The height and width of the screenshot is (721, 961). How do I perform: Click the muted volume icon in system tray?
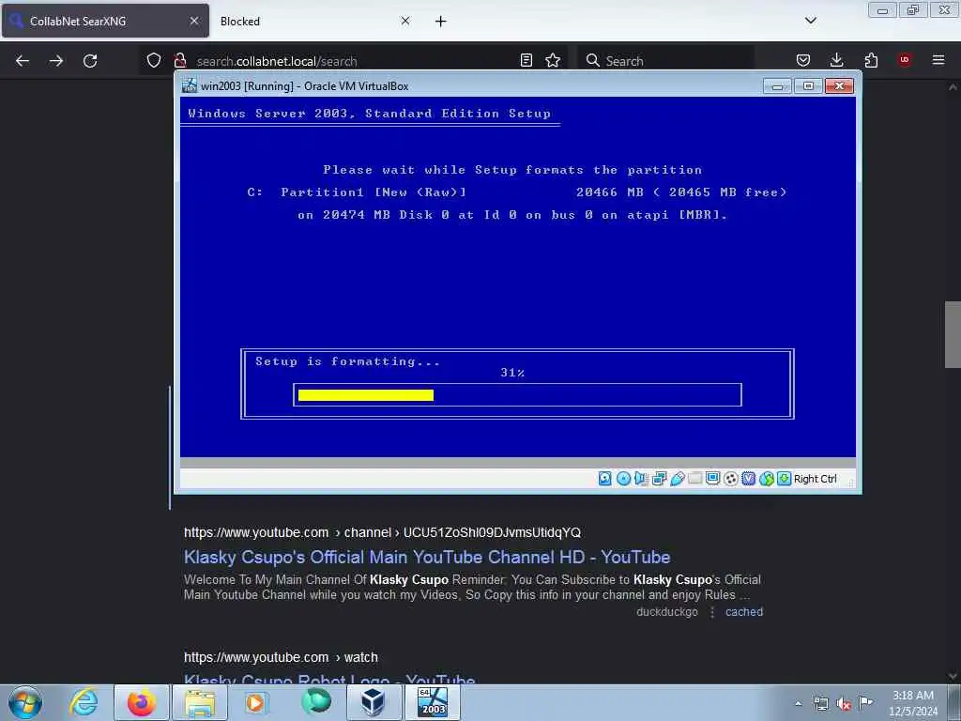[x=844, y=703]
